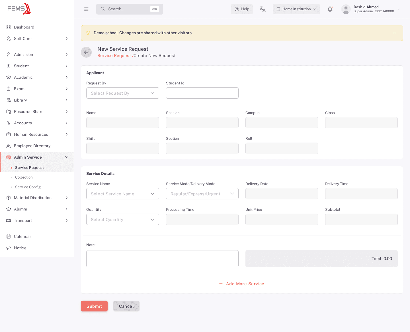The width and height of the screenshot is (410, 332).
Task: Click the Student icon
Action: click(x=9, y=66)
